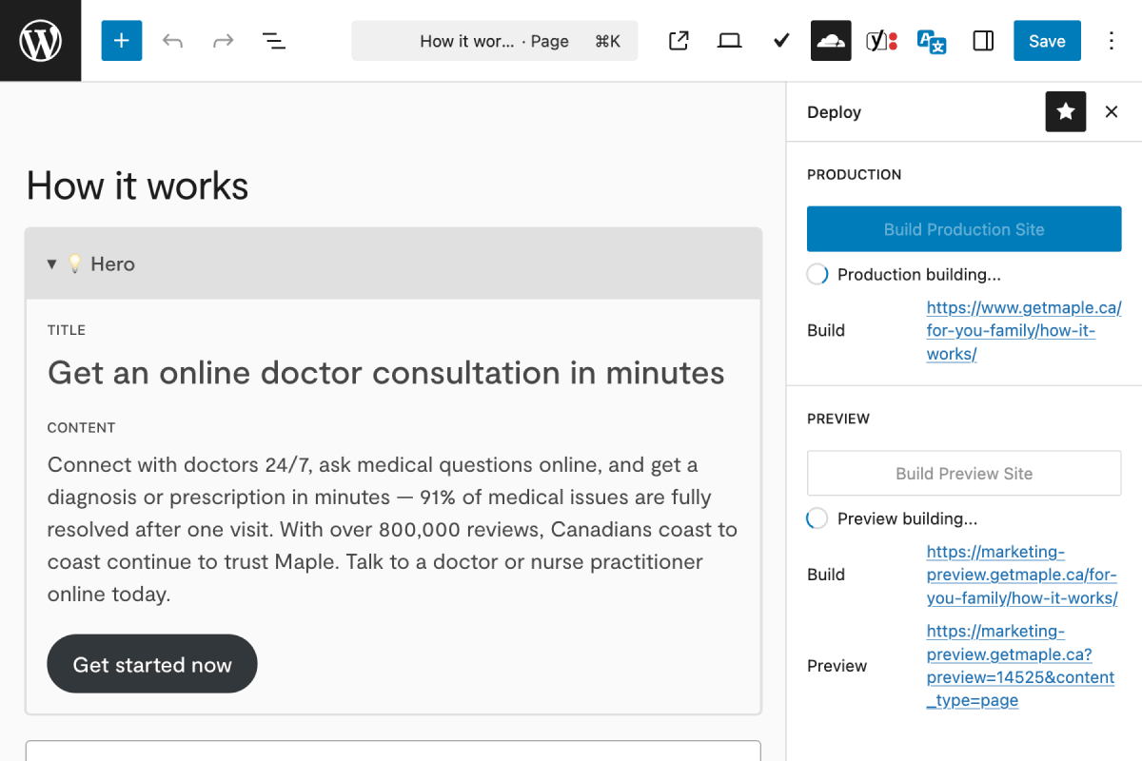Click the Preview building status text
1142x761 pixels.
click(908, 519)
